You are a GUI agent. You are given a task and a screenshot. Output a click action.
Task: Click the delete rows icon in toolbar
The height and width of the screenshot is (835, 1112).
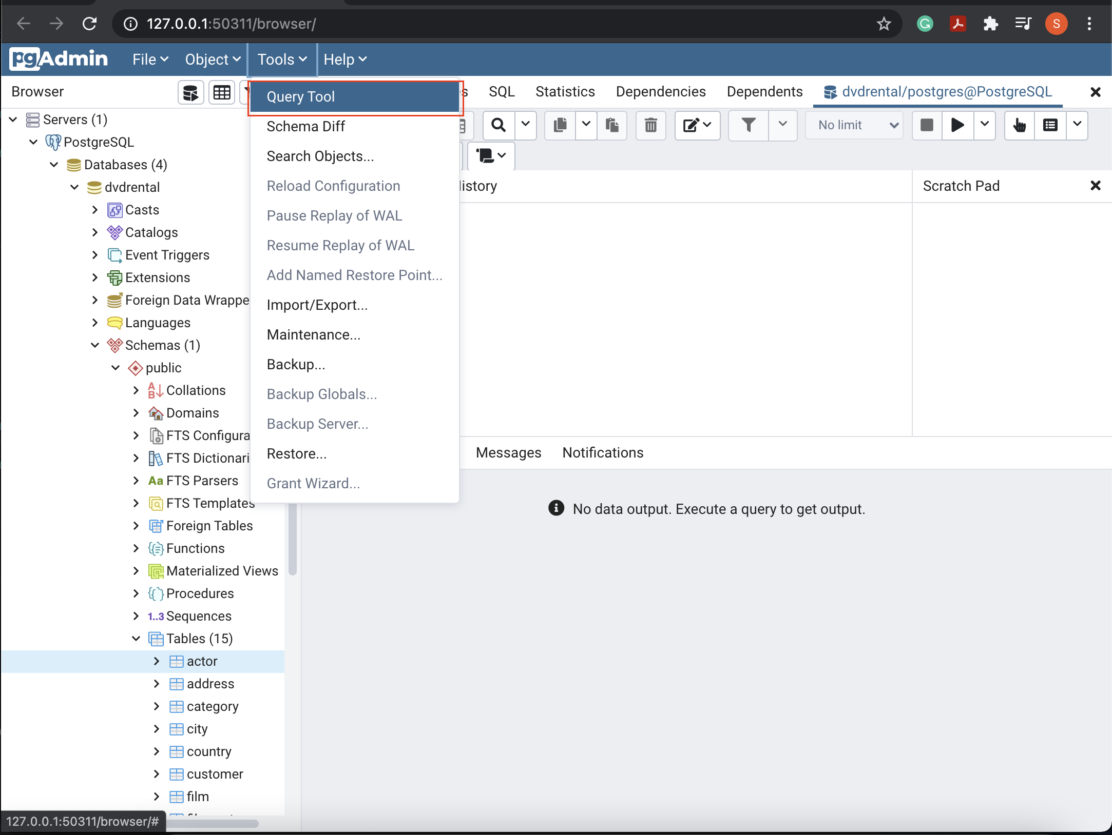coord(651,126)
